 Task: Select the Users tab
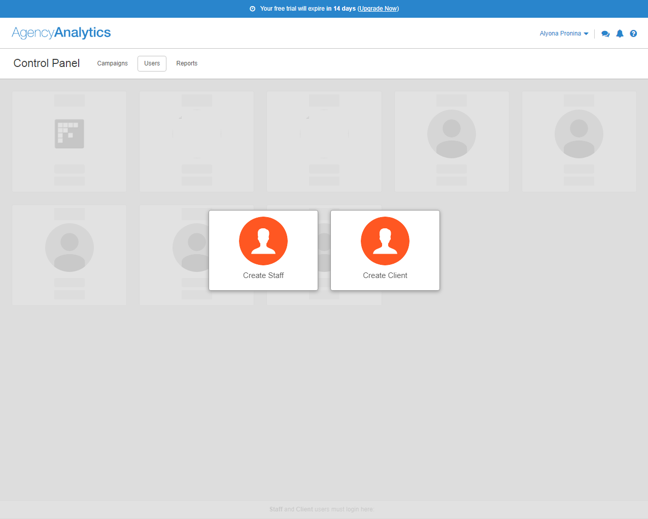(x=152, y=63)
